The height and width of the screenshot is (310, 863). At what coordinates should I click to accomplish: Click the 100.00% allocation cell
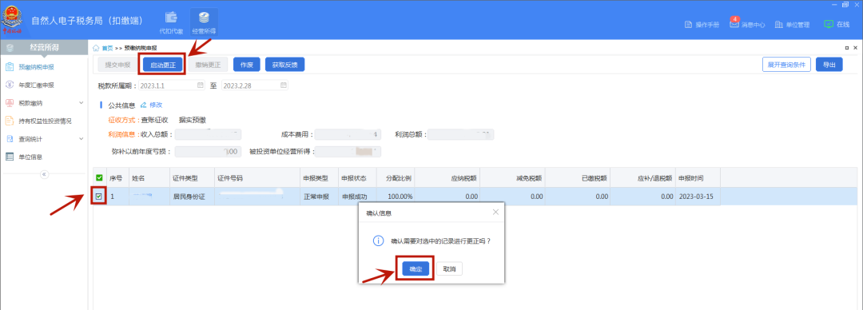396,196
